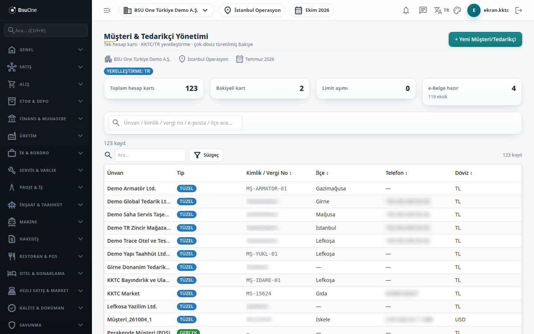Open the BSU One Türkiye Demo A.Ş. dropdown

(x=166, y=10)
